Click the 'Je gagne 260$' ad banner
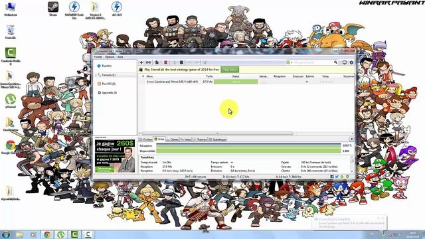The image size is (425, 239). pos(115,156)
